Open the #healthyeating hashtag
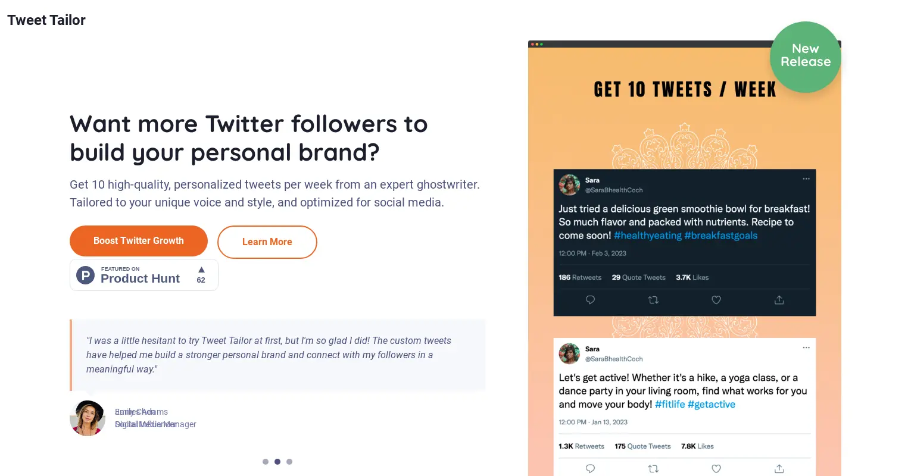Image resolution: width=911 pixels, height=476 pixels. 648,236
